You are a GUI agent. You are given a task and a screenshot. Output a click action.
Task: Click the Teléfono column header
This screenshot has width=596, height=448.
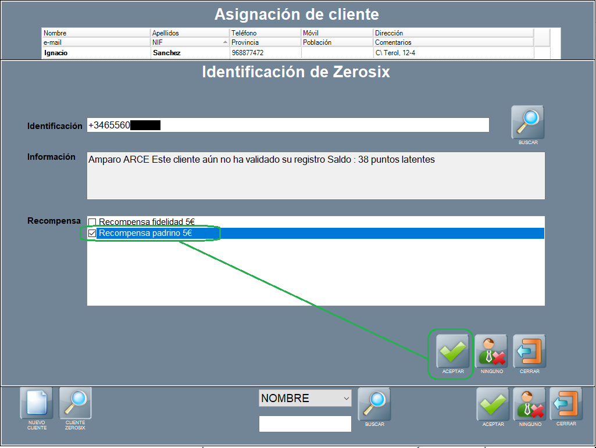[265, 33]
